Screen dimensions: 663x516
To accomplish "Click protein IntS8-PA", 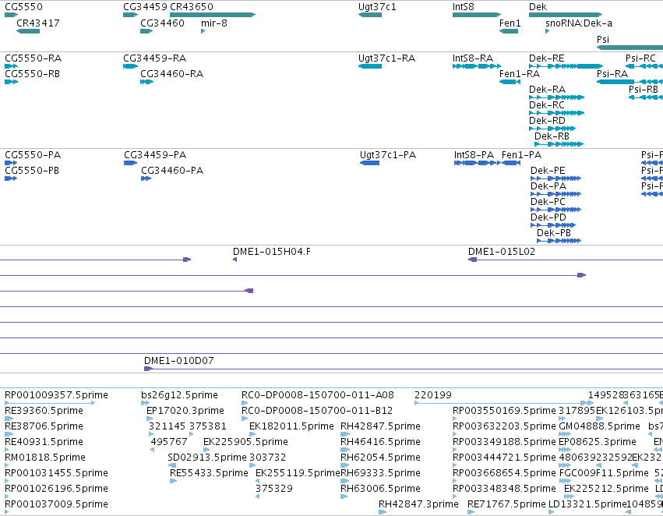I will tap(478, 163).
